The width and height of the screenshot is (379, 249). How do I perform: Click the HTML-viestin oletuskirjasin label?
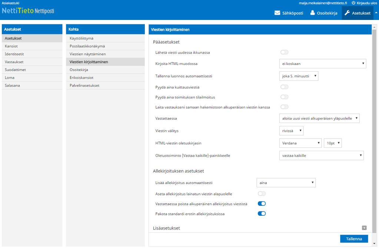(178, 143)
